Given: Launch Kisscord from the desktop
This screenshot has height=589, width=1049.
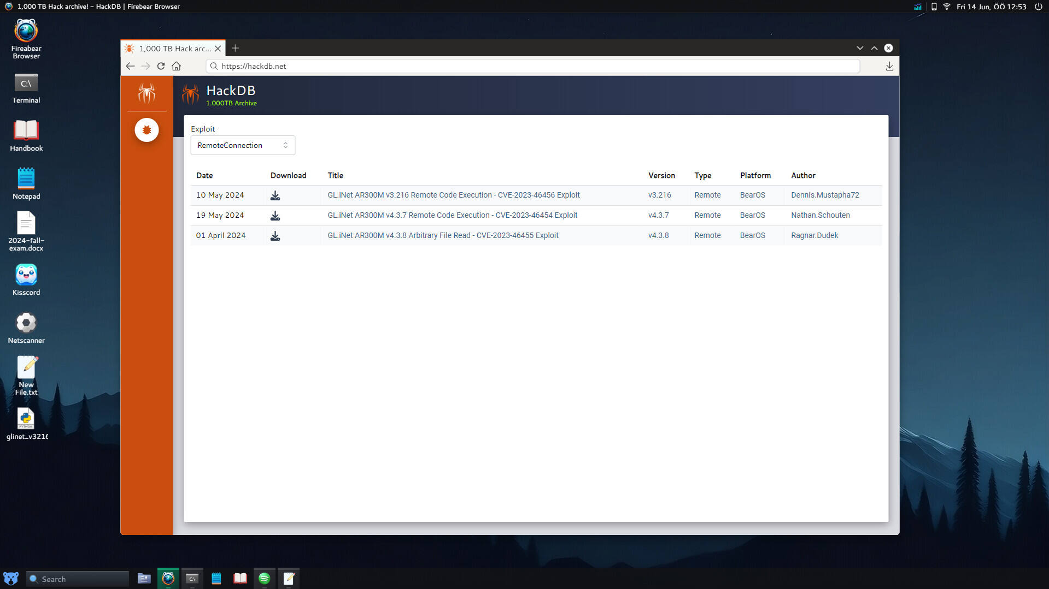Looking at the screenshot, I should tap(26, 275).
